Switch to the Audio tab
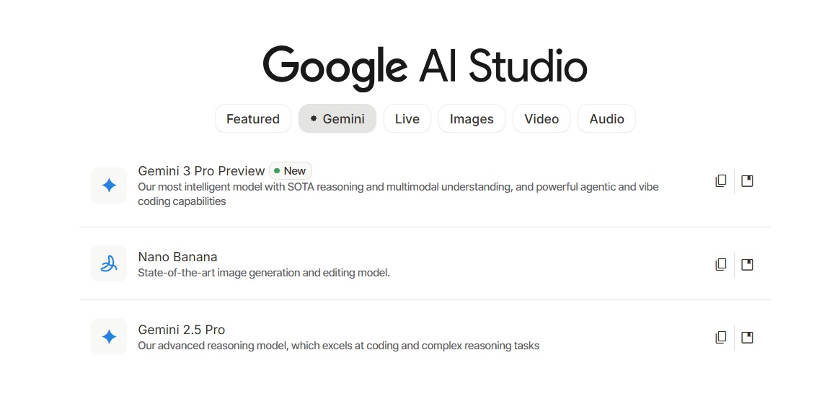Screen dimensions: 822x420 606,119
